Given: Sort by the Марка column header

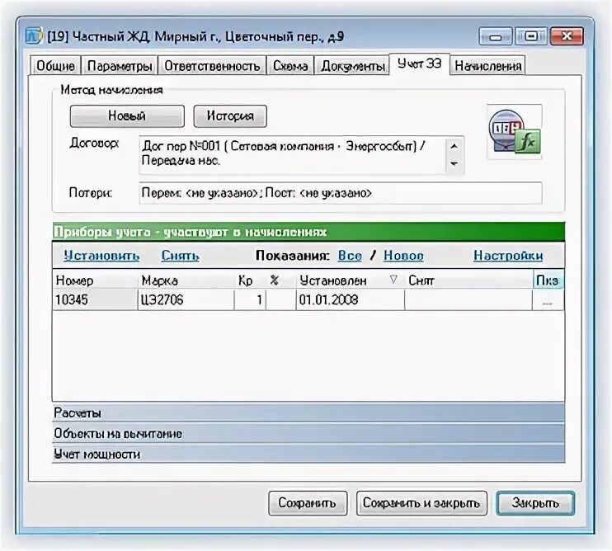Looking at the screenshot, I should (x=186, y=280).
